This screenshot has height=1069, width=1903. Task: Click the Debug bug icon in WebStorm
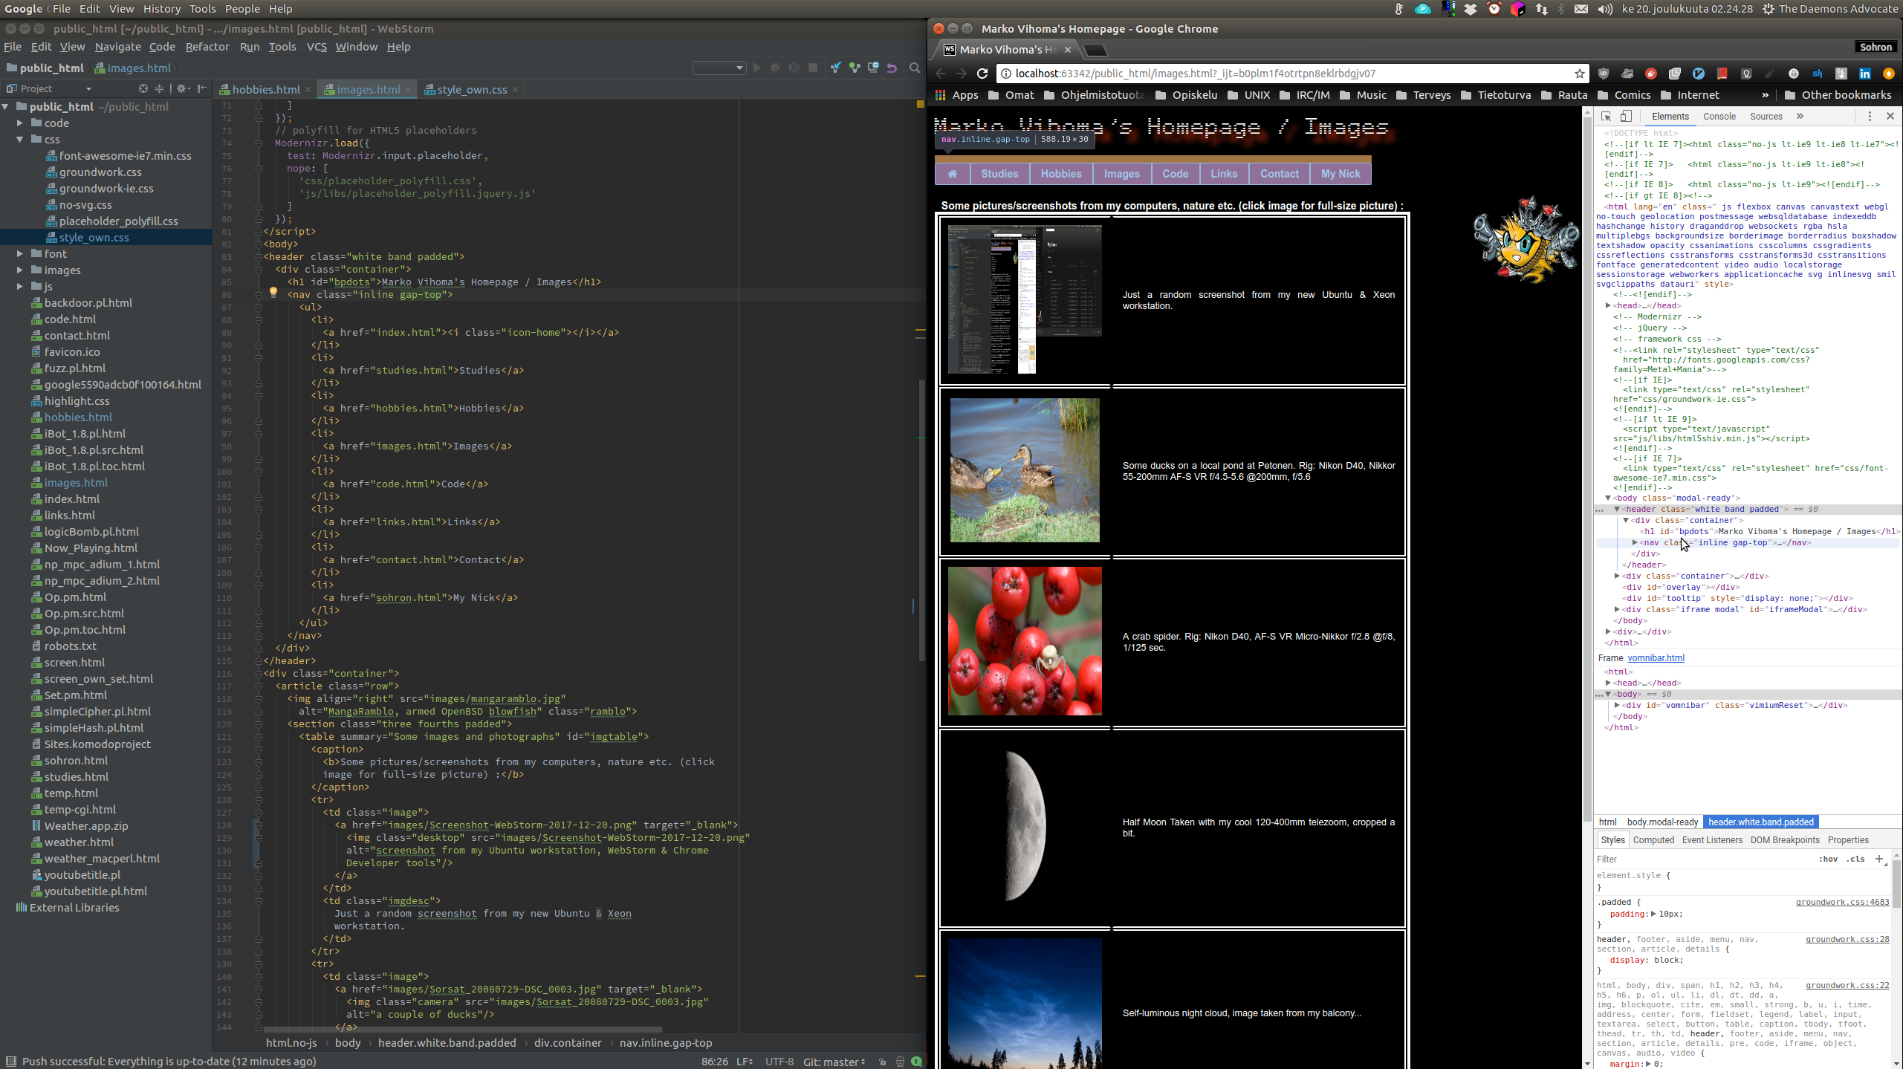click(x=776, y=68)
